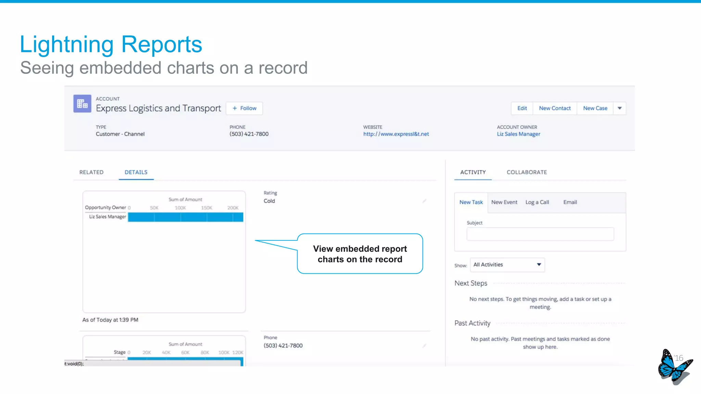Image resolution: width=701 pixels, height=394 pixels.
Task: Click the As of Today at 1:39 PM text
Action: point(110,320)
